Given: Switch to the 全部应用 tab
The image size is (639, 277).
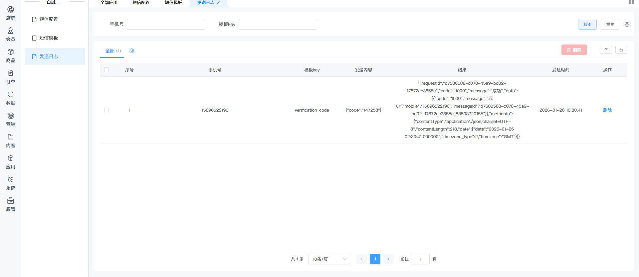Looking at the screenshot, I should tap(109, 3).
